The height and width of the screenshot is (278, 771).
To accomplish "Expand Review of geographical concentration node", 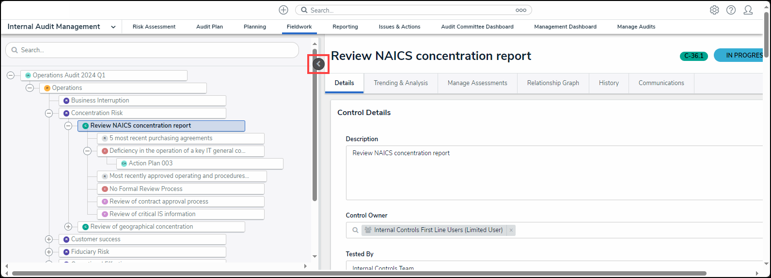I will pyautogui.click(x=68, y=227).
